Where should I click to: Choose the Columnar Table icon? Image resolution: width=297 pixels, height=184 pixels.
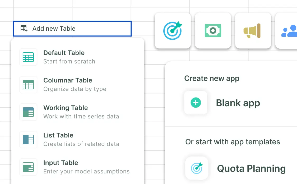pyautogui.click(x=28, y=85)
